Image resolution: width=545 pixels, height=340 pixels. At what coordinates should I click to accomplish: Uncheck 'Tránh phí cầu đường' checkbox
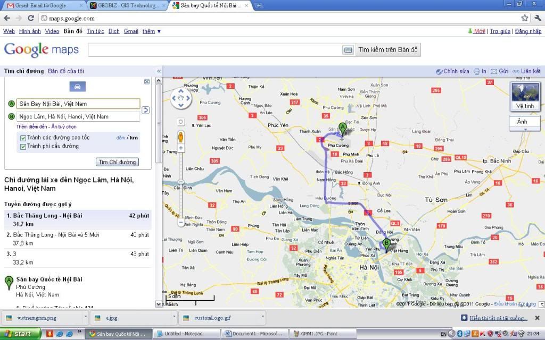23,146
